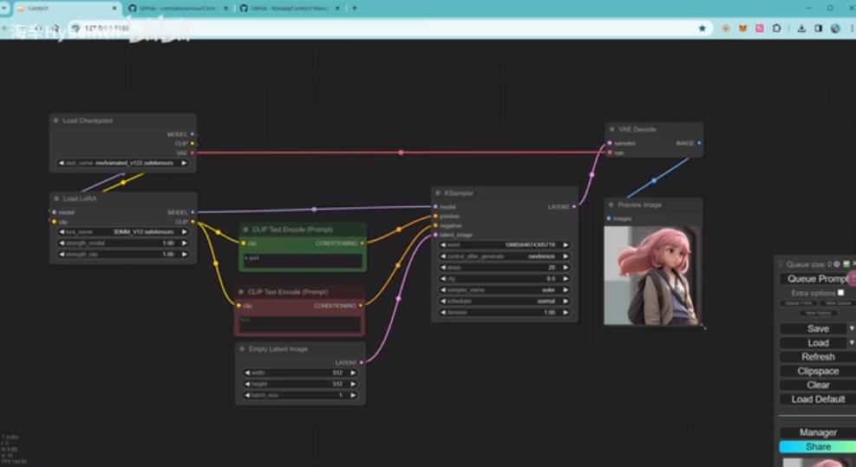
Task: Click the collapse dot on Empty Latent Image node
Action: [x=243, y=349]
